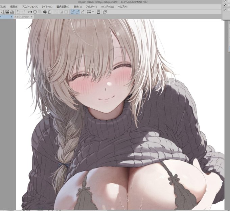Toggle the topmost cut-off checkbox in right panel
230x211 pixels.
(225, 1)
